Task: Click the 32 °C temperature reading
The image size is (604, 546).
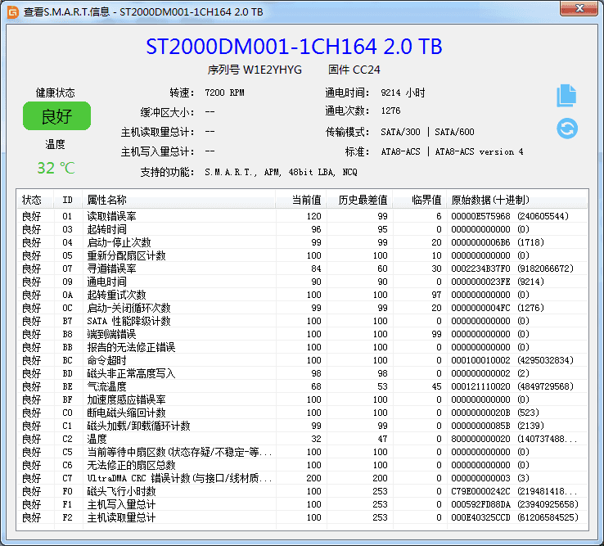Action: coord(56,169)
